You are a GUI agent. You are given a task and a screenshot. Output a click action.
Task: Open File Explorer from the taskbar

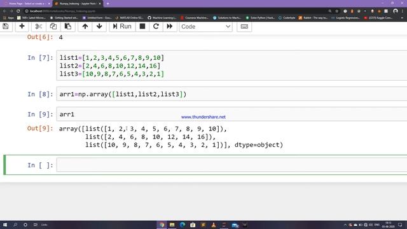tap(172, 225)
